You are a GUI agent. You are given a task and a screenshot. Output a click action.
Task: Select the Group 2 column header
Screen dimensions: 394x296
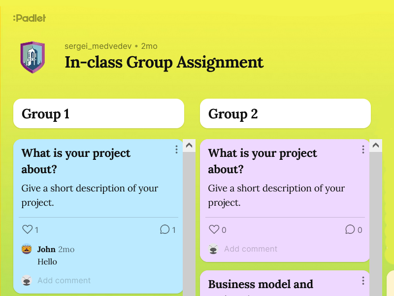pos(286,113)
